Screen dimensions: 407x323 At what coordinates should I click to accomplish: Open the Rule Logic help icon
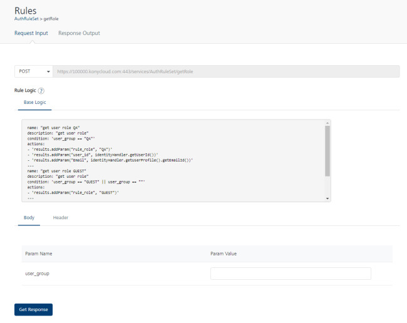[41, 91]
